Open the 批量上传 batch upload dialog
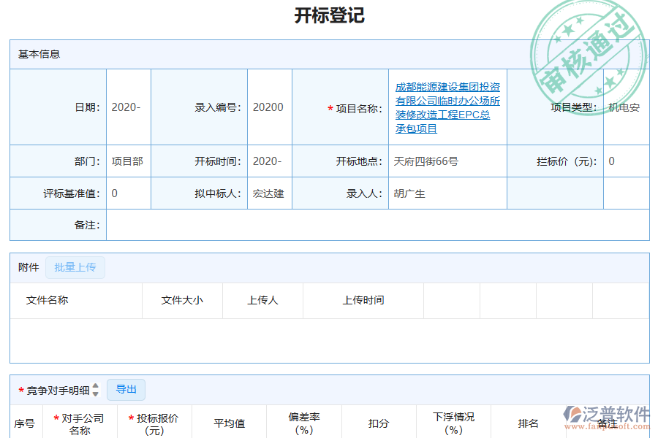Screen dimensions: 658x438 (x=75, y=267)
